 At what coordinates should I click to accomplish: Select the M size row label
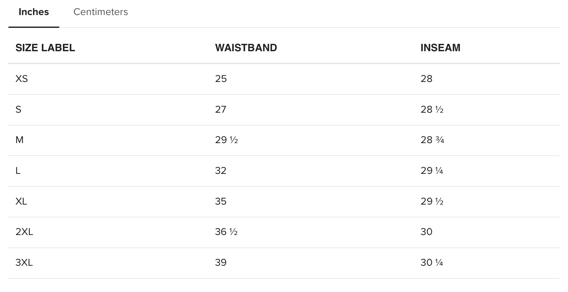[19, 140]
